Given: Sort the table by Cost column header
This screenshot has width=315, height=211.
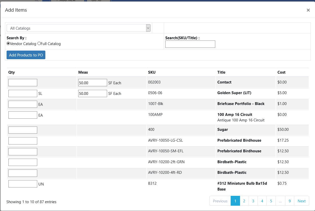Looking at the screenshot, I should point(281,72).
